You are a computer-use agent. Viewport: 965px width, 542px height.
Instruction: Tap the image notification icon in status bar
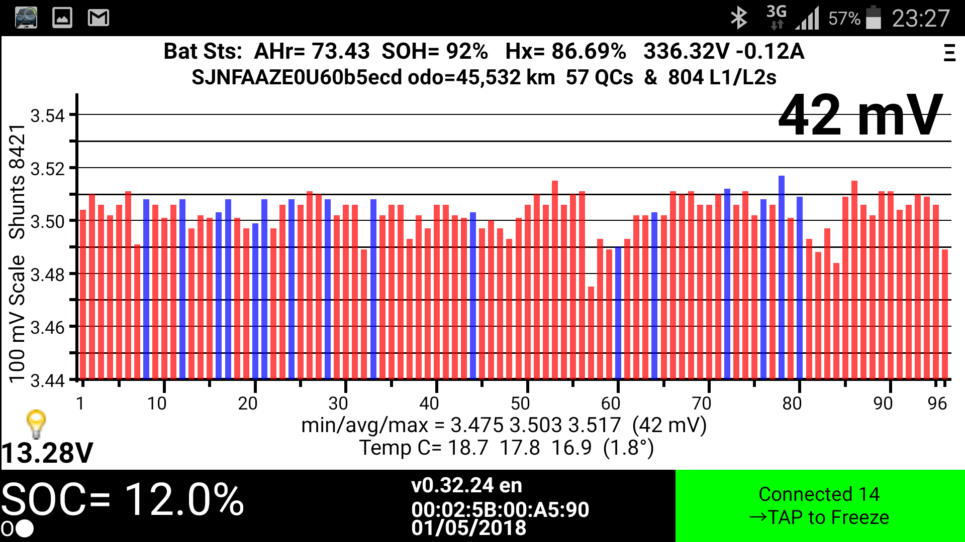(x=62, y=18)
